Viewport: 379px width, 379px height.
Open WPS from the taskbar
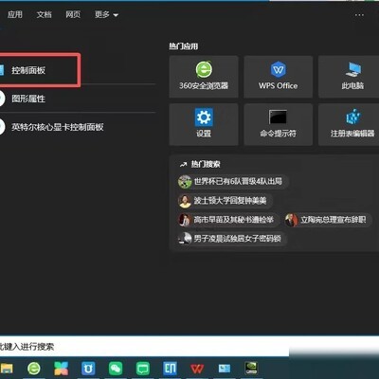click(x=197, y=369)
